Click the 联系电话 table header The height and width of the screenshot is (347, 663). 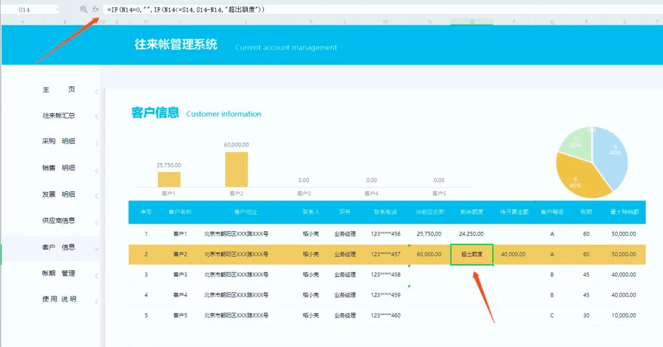[x=385, y=212]
